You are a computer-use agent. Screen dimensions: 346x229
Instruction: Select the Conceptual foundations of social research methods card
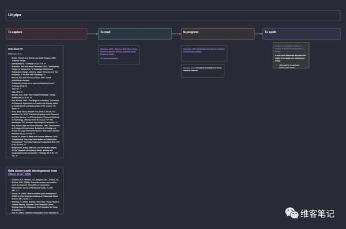point(202,71)
